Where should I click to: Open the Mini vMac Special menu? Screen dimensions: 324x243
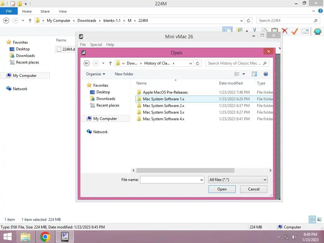pos(96,44)
